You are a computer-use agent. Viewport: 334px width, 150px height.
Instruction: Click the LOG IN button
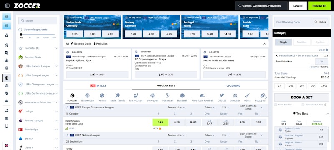coord(298,6)
